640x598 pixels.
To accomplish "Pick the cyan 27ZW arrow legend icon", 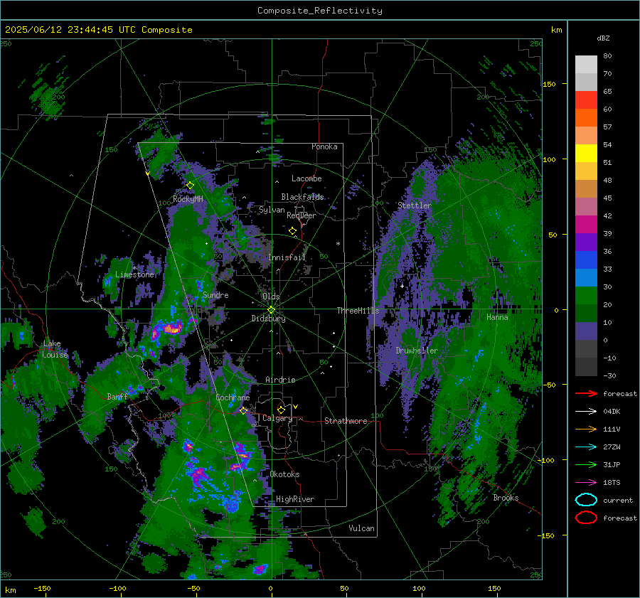I will pos(586,447).
